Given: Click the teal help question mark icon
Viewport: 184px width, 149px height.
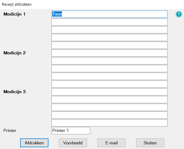Looking at the screenshot, I should (179, 14).
